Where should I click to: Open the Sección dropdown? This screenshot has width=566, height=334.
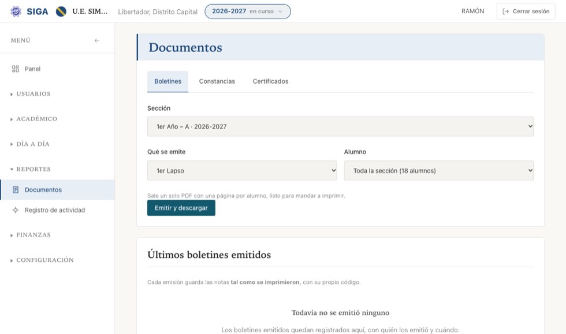pyautogui.click(x=340, y=126)
